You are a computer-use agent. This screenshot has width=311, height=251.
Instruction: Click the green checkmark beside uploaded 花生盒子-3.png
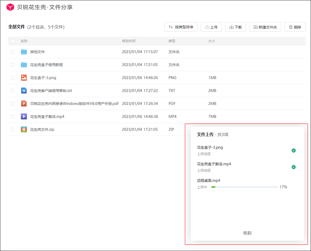tap(294, 151)
